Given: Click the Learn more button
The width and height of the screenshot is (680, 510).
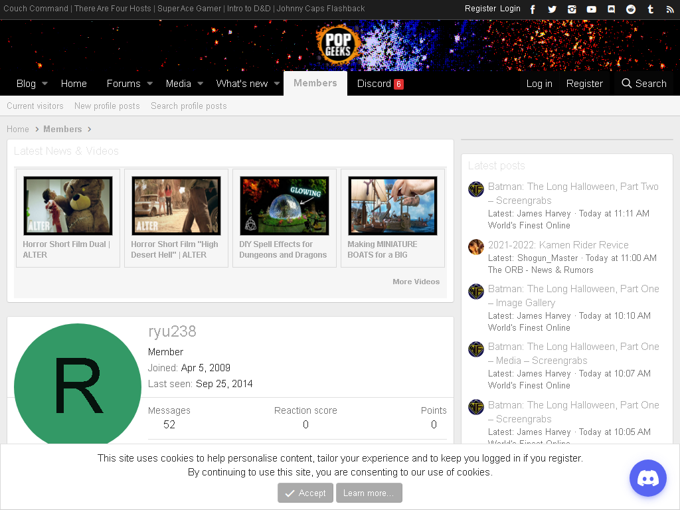Looking at the screenshot, I should click(x=369, y=493).
